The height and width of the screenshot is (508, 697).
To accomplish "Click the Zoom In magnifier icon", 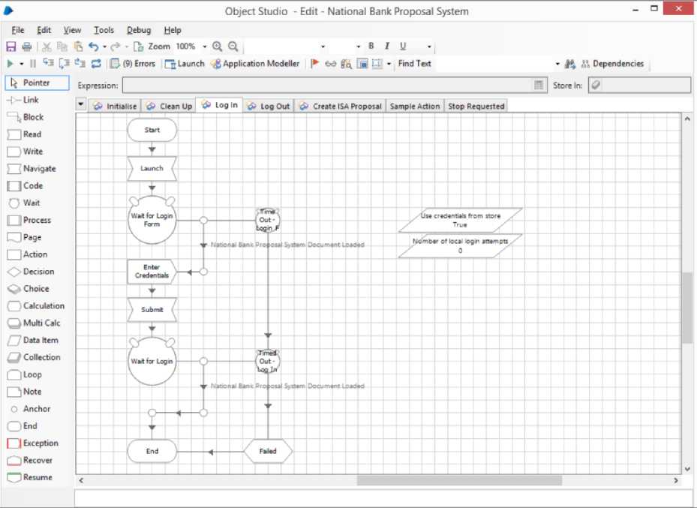I will tap(218, 47).
